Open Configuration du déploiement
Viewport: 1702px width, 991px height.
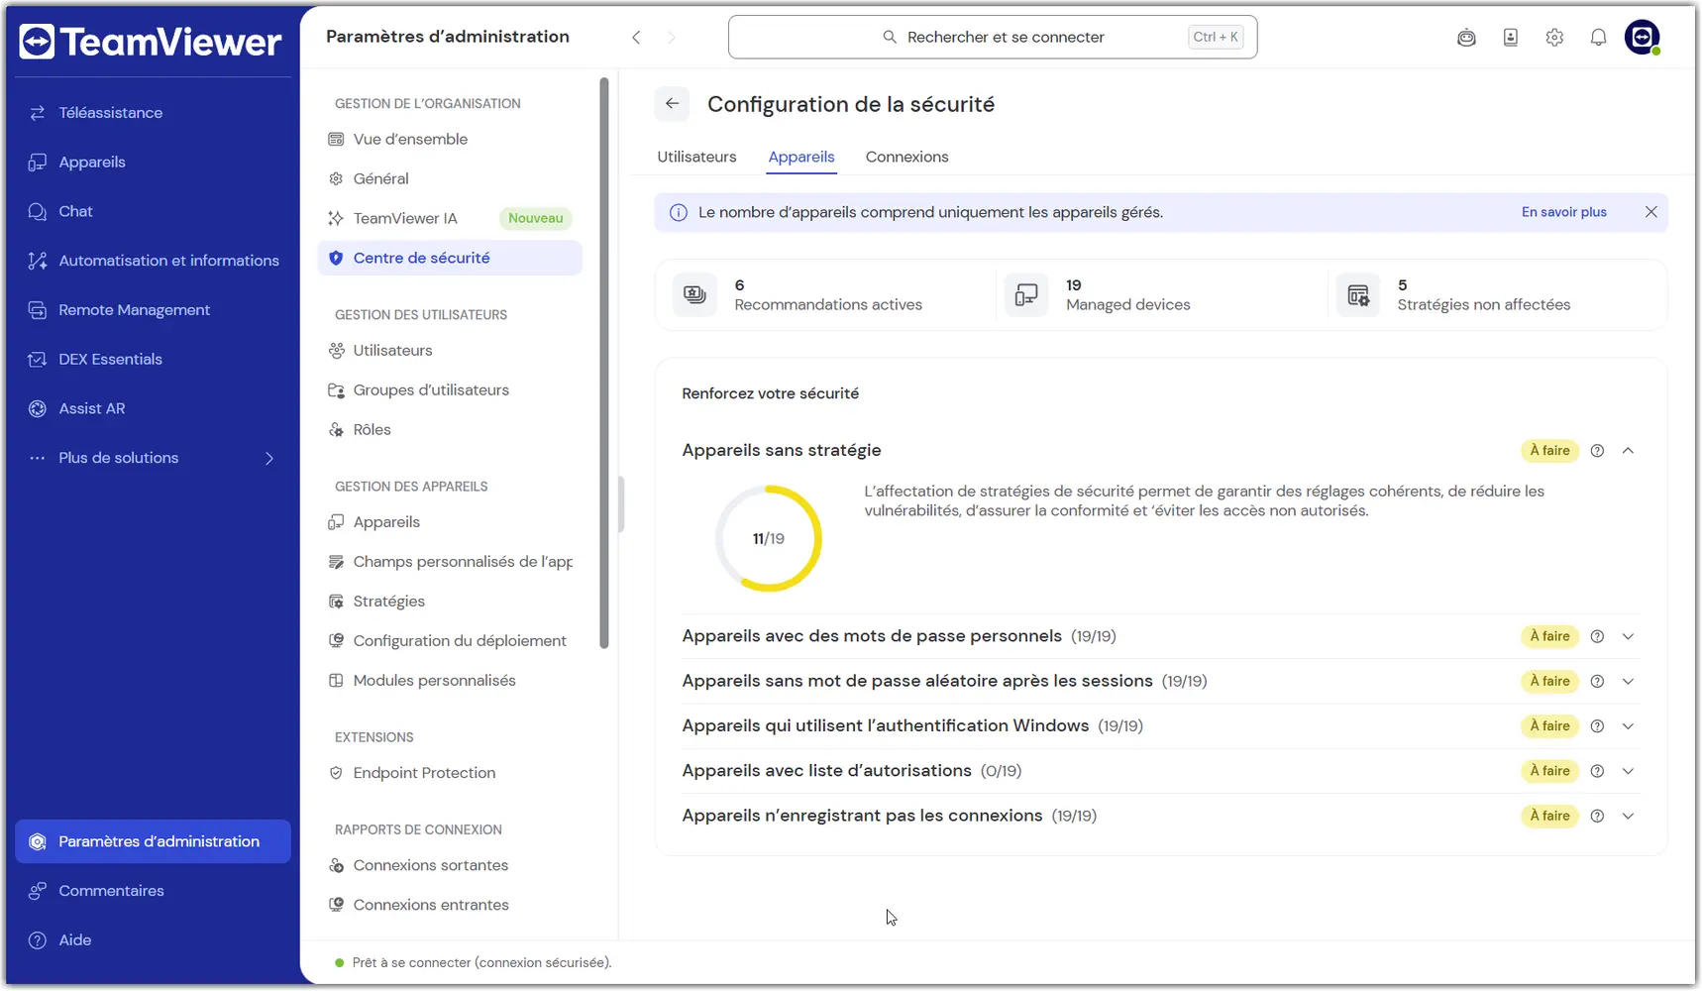(x=450, y=640)
